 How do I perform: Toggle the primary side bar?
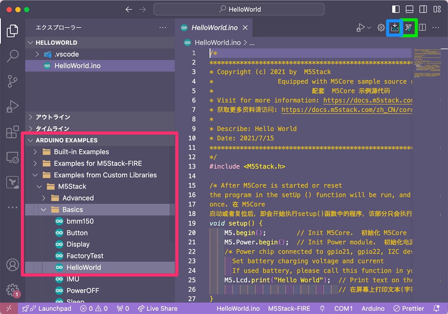click(396, 9)
